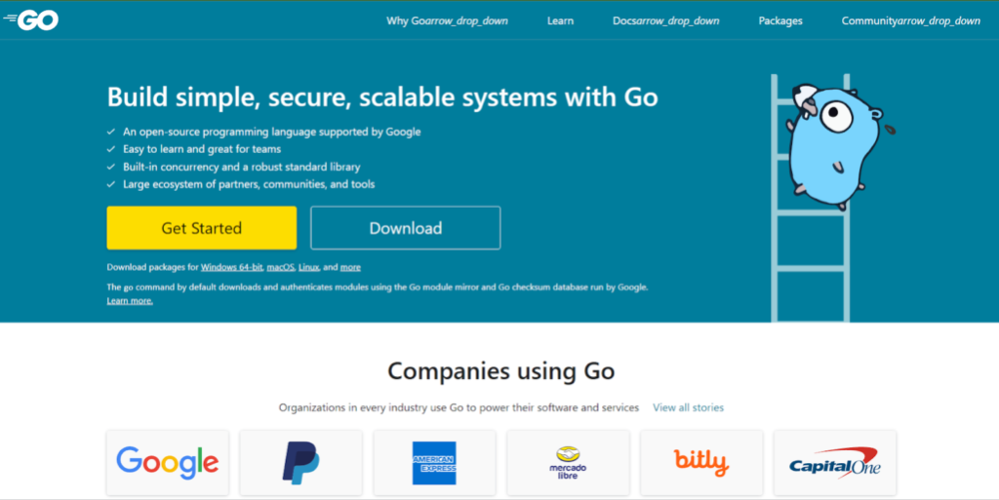The width and height of the screenshot is (999, 500).
Task: Click the Learn more link
Action: [130, 301]
